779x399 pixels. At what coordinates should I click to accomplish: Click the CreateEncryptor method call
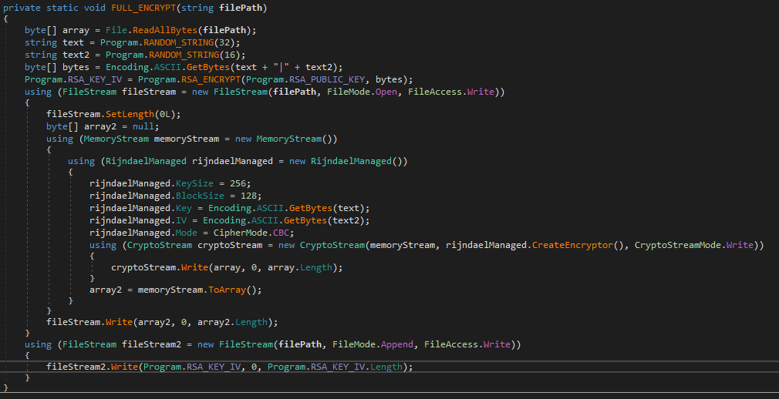(573, 245)
